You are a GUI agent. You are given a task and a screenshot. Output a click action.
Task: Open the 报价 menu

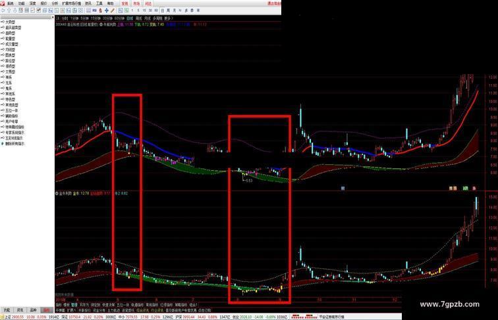pyautogui.click(x=44, y=3)
